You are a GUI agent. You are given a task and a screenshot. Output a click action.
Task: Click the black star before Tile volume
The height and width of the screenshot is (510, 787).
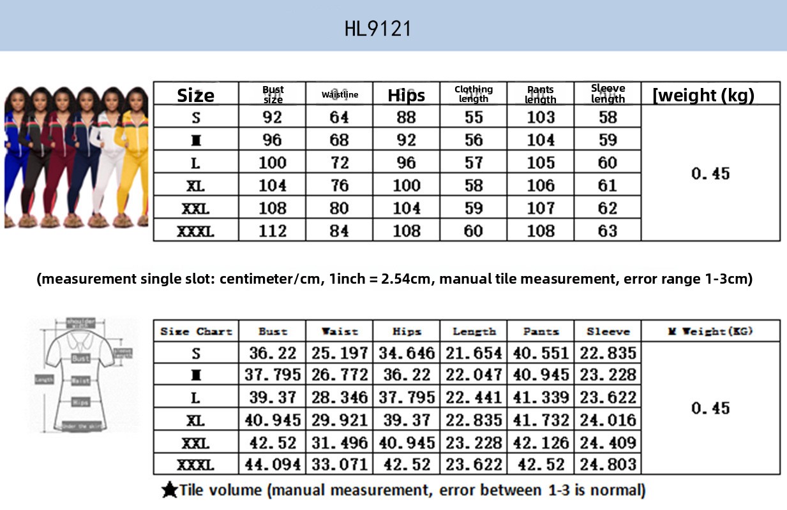(170, 490)
